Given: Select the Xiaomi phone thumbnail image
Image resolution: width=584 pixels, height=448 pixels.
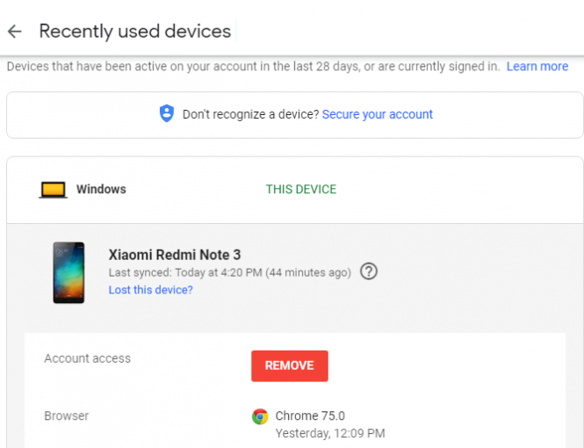Looking at the screenshot, I should point(68,272).
